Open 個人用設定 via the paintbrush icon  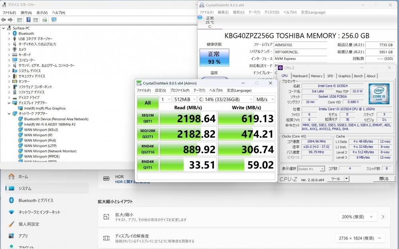(x=11, y=224)
